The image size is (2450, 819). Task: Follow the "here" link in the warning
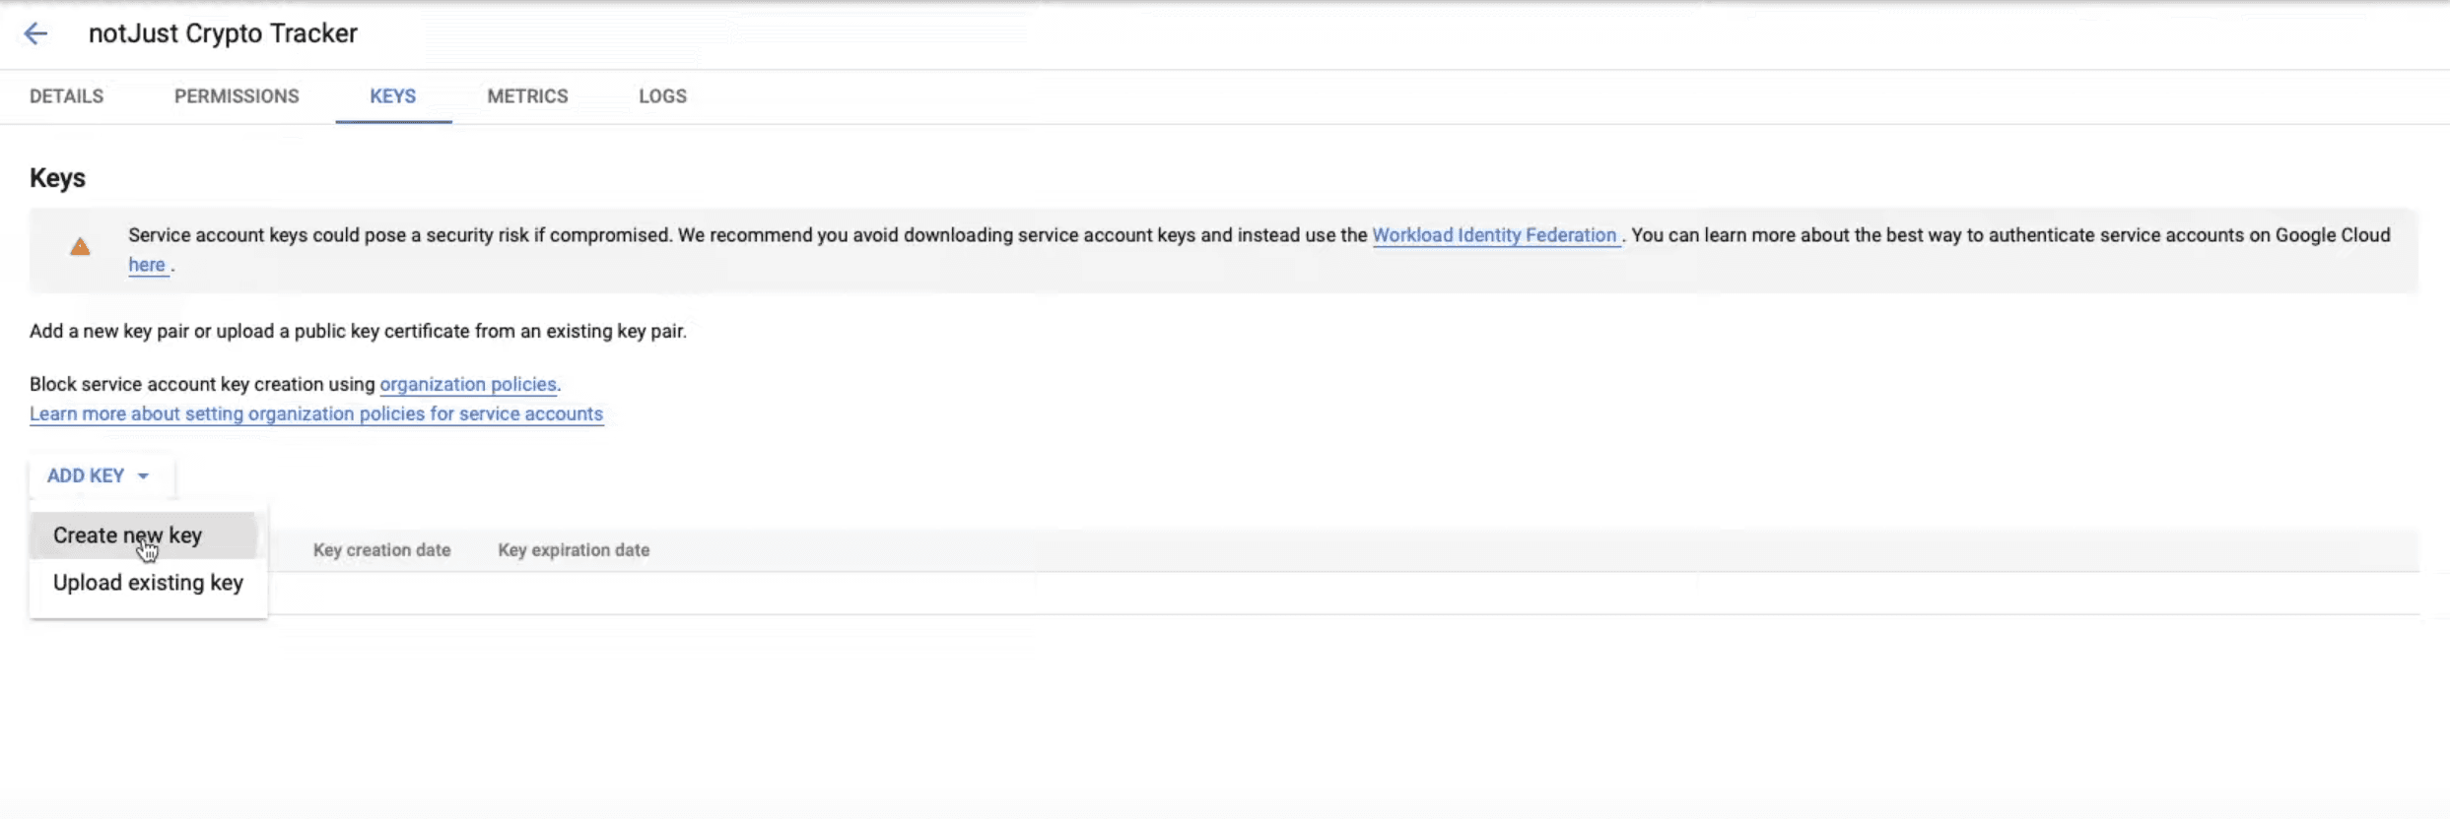(x=147, y=265)
